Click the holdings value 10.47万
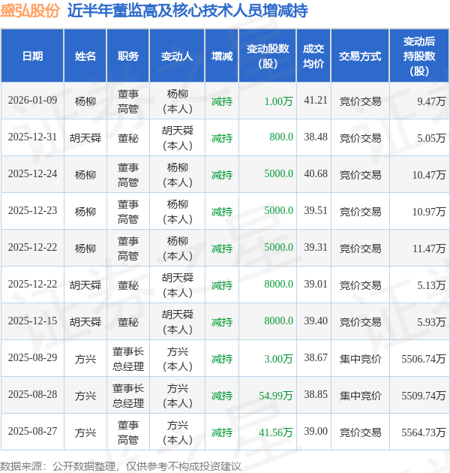Screen dimensions: 450x473 [429, 175]
